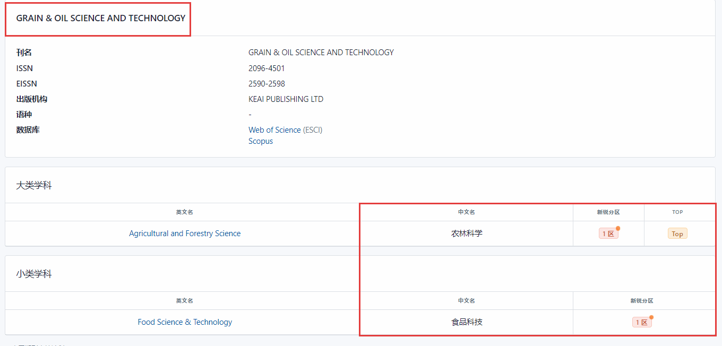
Task: Click the journal title heading at the top
Action: point(101,18)
